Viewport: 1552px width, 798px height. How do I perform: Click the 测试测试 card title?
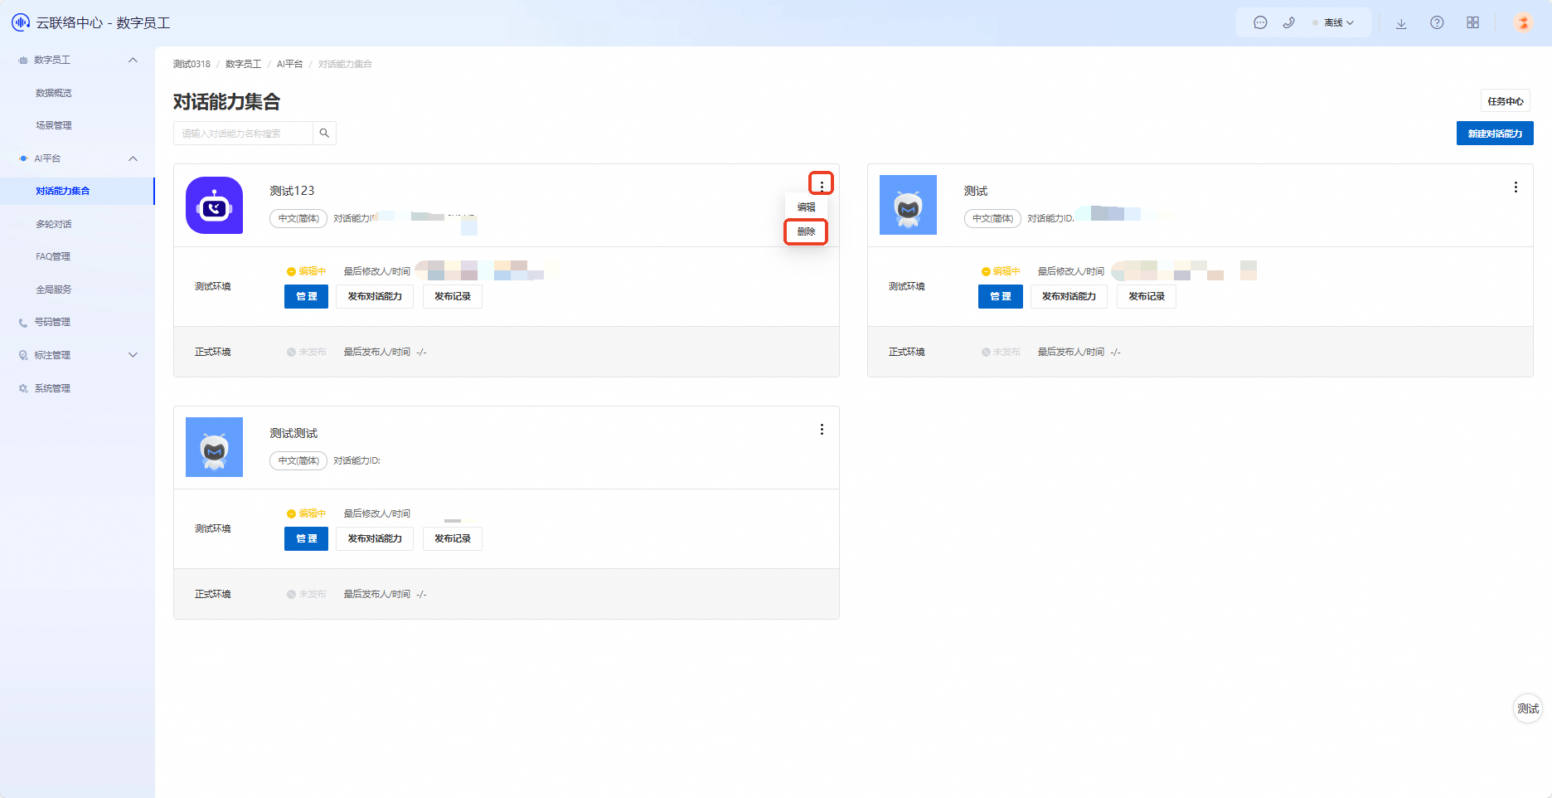(x=293, y=433)
